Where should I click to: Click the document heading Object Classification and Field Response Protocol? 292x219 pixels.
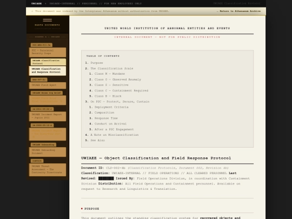[156, 158]
